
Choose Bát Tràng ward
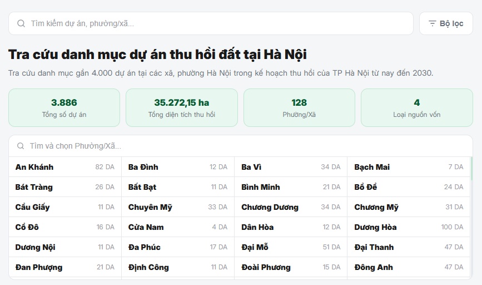[x=65, y=187]
